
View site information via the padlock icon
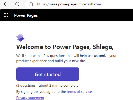click(31, 4)
